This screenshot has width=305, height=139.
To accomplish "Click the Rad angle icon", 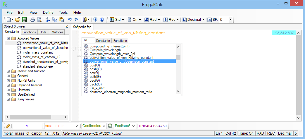I will (147, 20).
